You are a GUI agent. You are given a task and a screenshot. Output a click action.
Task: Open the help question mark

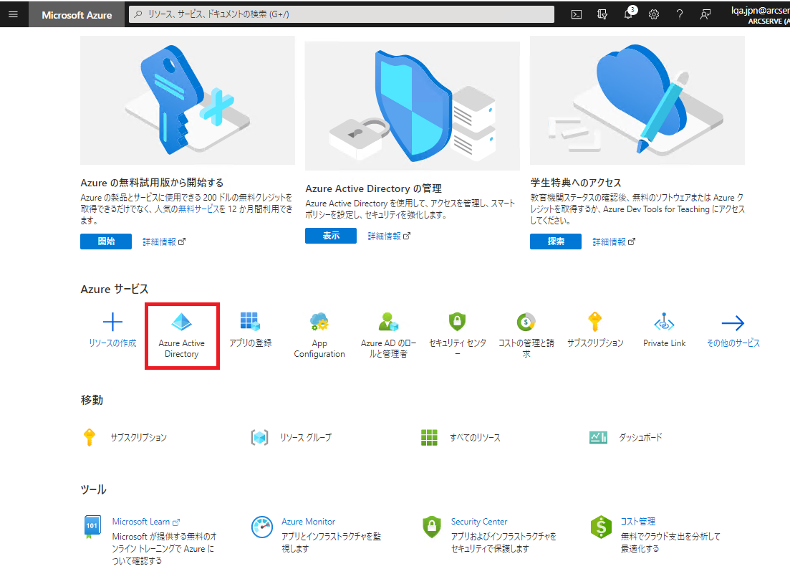click(x=680, y=14)
